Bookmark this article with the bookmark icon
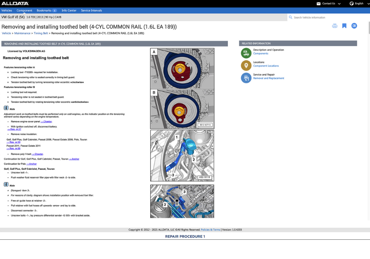Image resolution: width=370 pixels, height=259 pixels. [344, 26]
